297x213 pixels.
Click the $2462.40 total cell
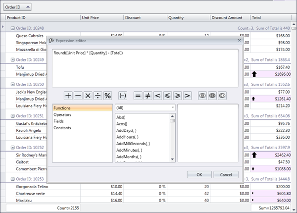(271, 155)
